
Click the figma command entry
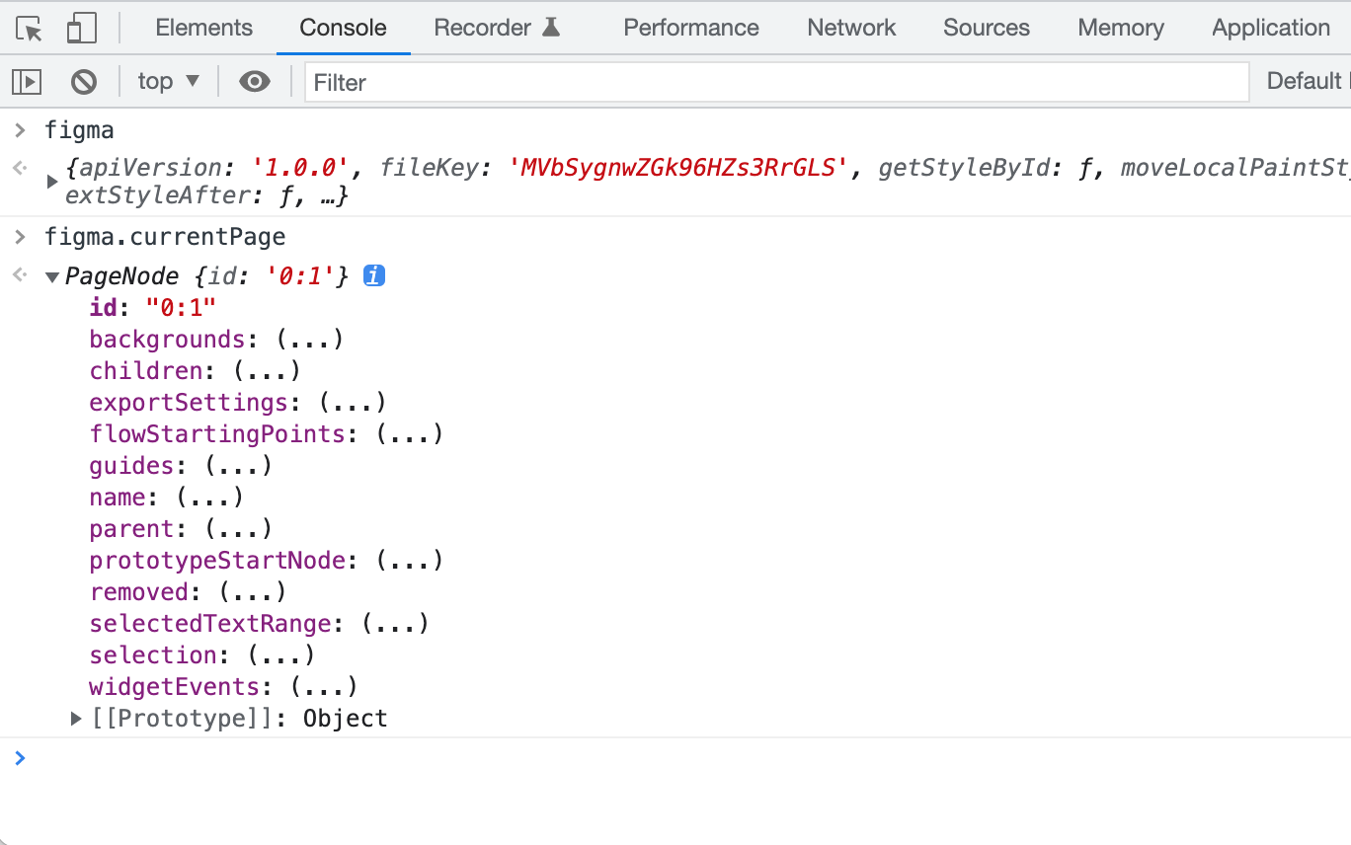[x=79, y=130]
